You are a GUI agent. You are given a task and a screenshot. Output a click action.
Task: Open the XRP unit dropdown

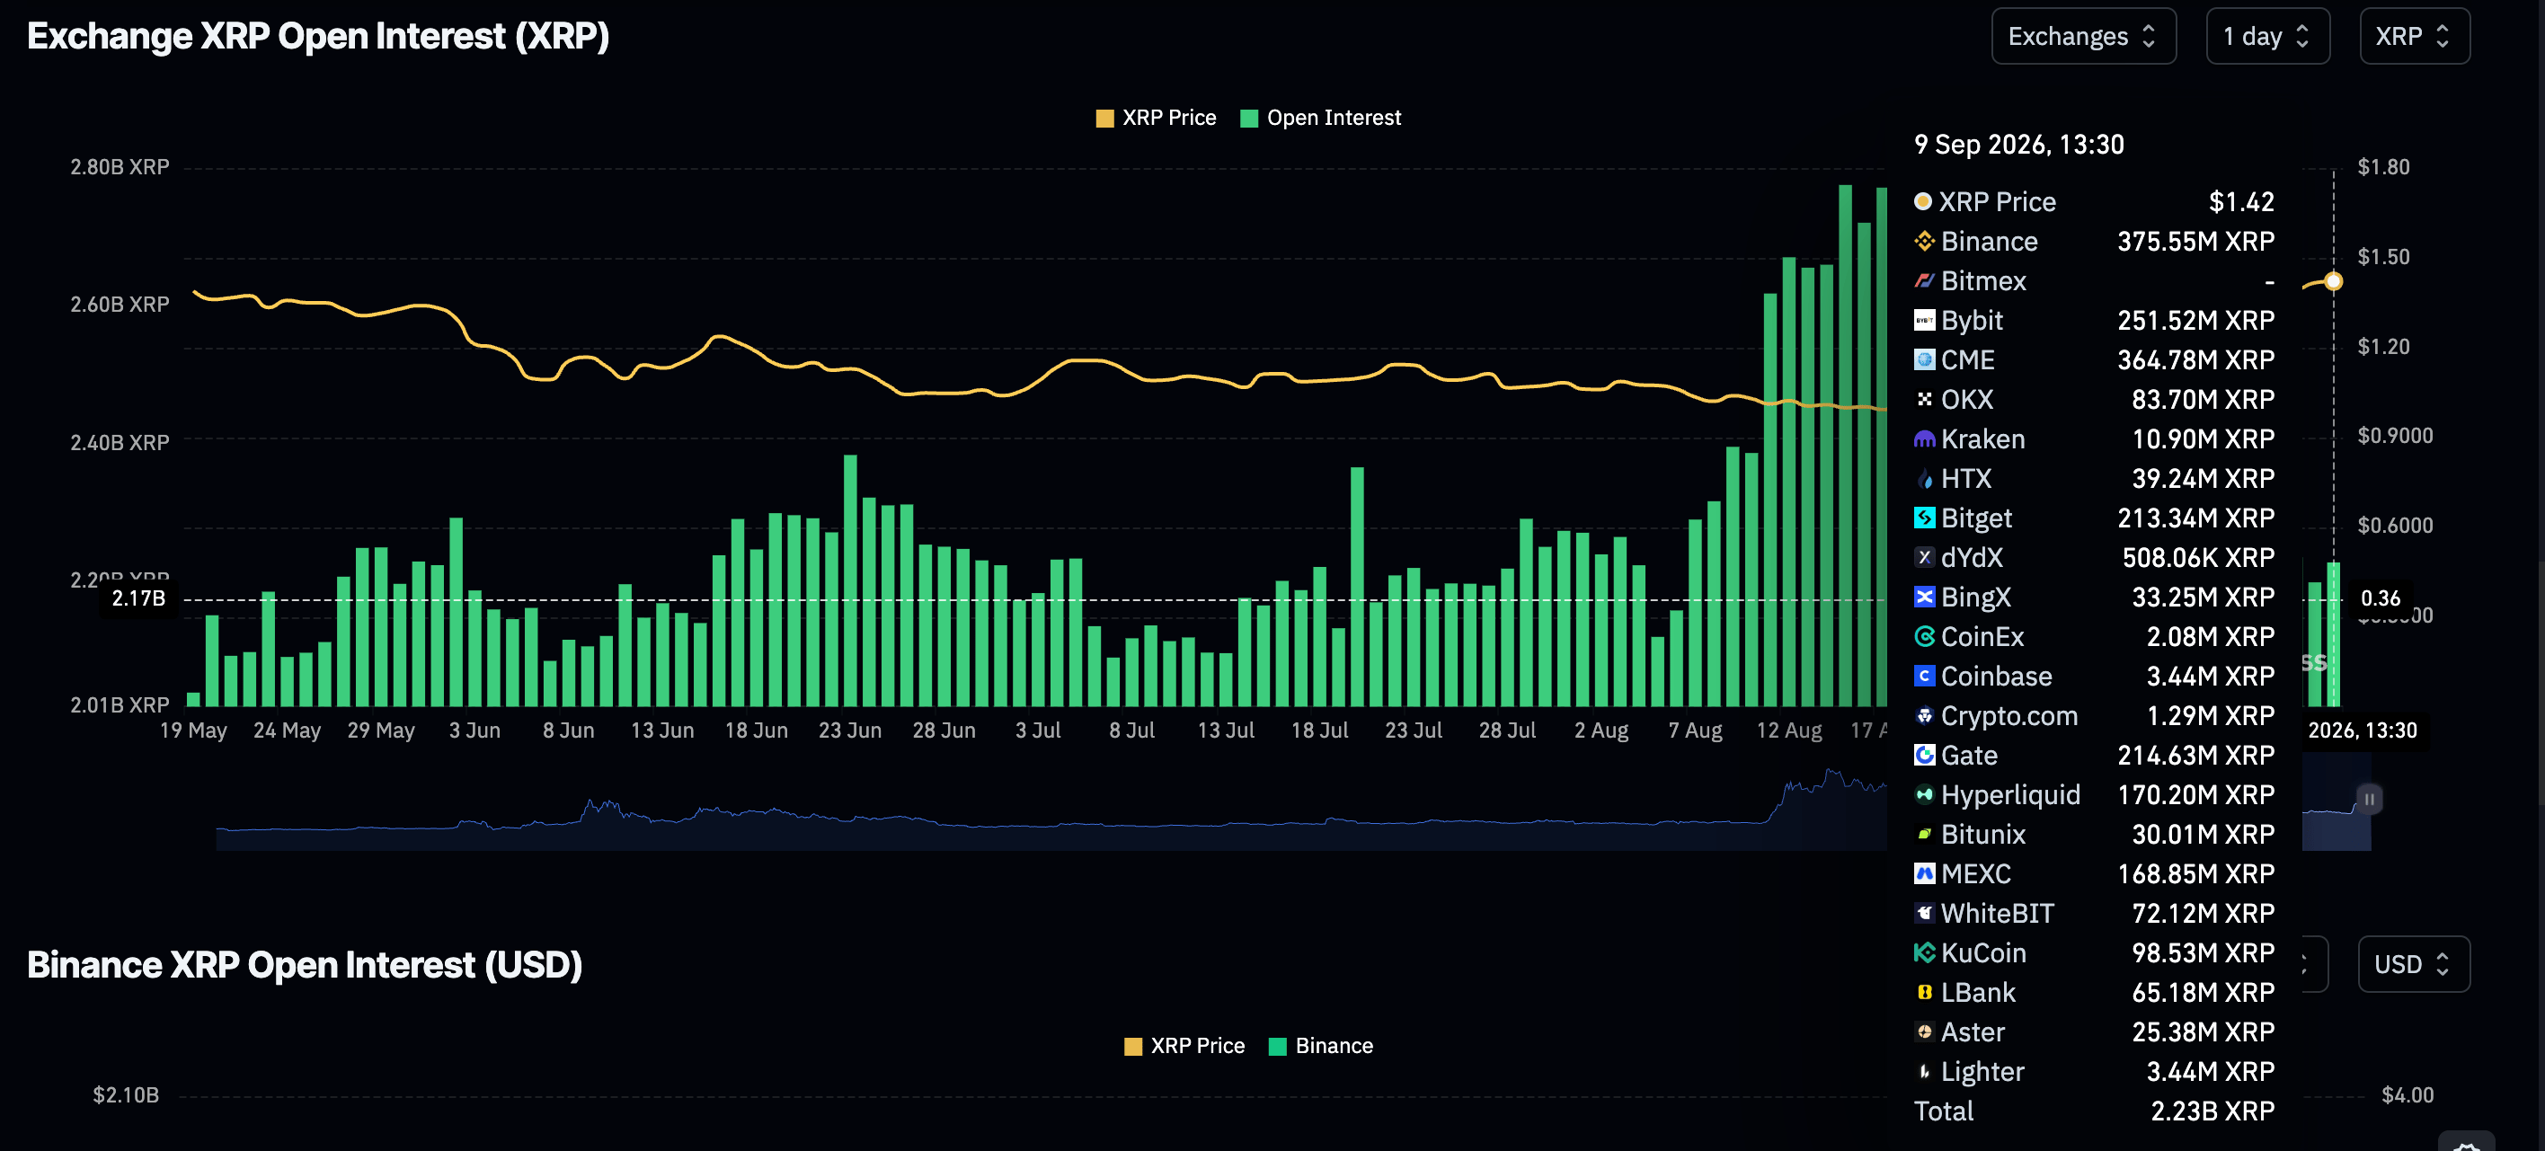click(2414, 37)
